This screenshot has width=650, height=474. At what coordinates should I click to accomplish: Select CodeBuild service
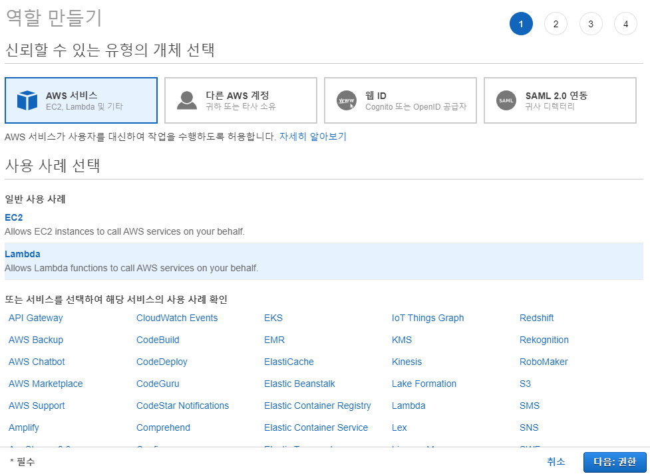(158, 340)
